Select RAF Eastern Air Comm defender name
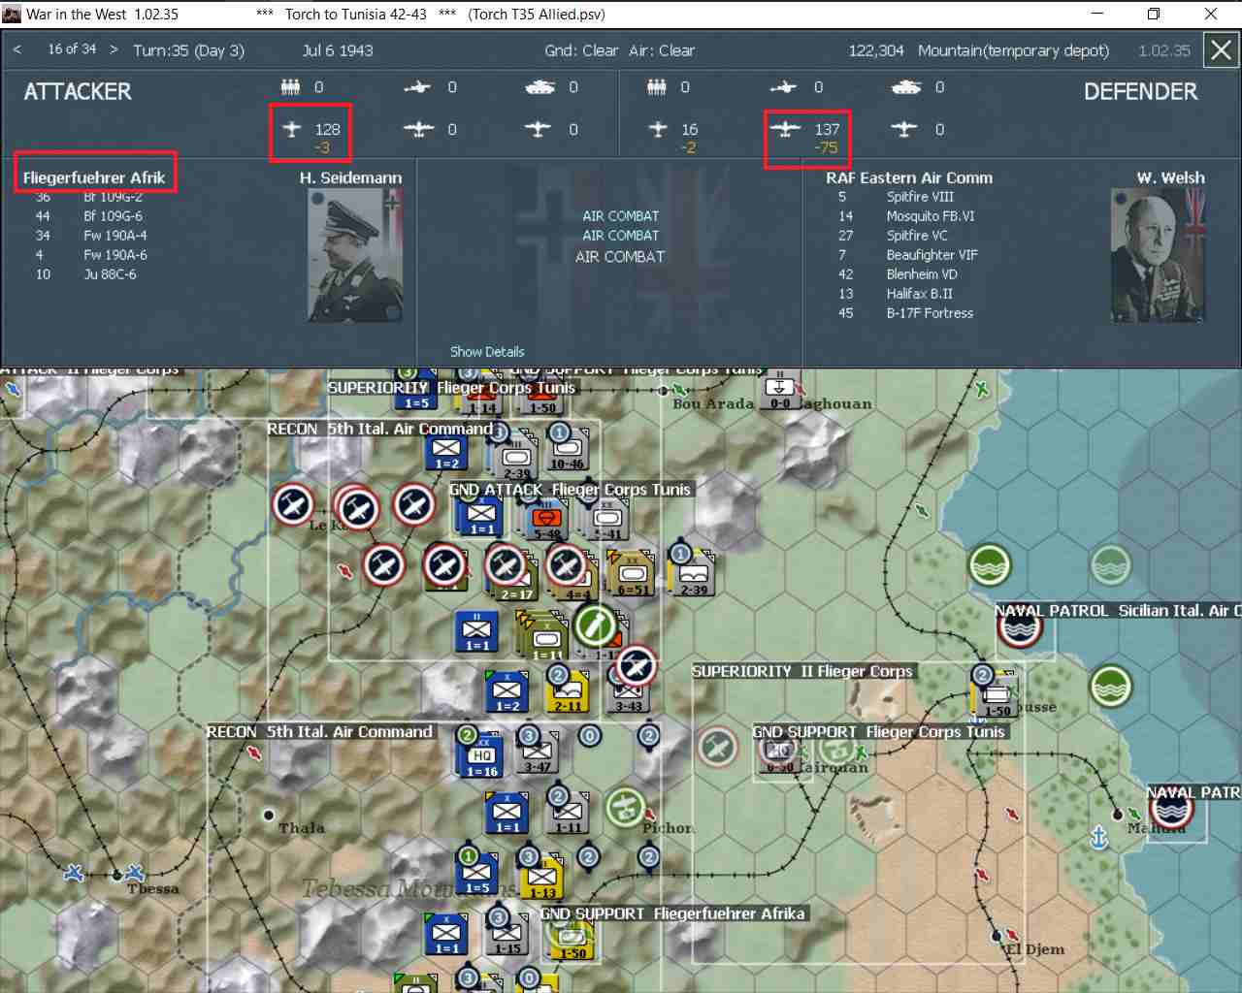Screen dimensions: 1242x993 pyautogui.click(x=909, y=177)
